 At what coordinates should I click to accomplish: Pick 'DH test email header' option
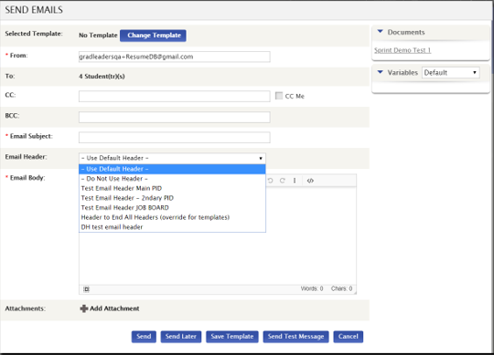click(x=172, y=227)
